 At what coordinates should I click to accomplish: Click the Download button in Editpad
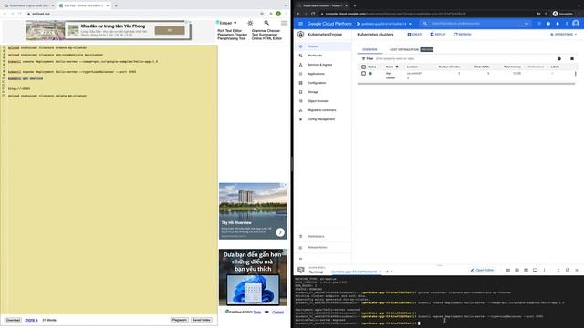click(x=13, y=320)
